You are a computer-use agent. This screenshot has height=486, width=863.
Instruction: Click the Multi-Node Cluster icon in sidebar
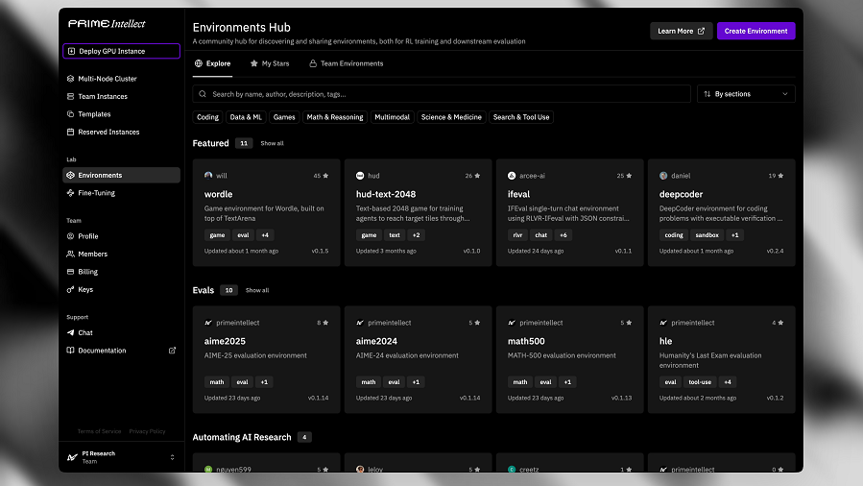coord(70,79)
